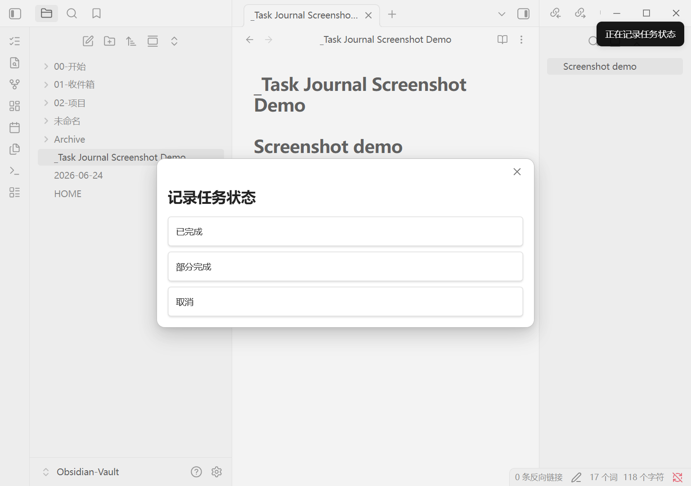The image size is (691, 486).
Task: Click the tasks checklist ribbon icon
Action: click(x=14, y=41)
